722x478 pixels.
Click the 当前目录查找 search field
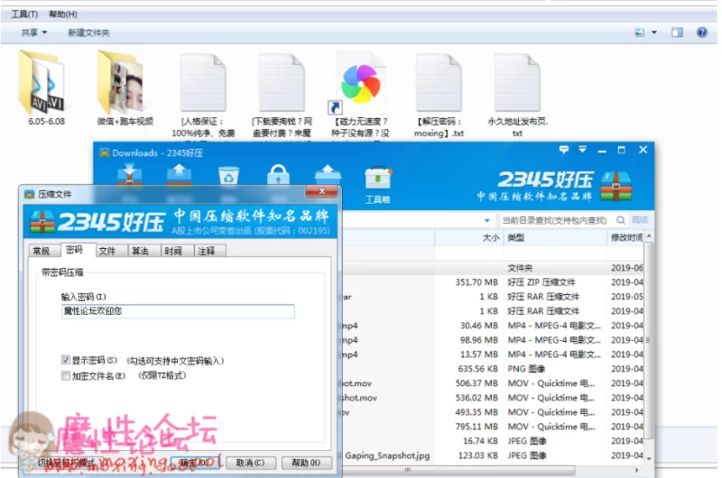click(x=555, y=220)
